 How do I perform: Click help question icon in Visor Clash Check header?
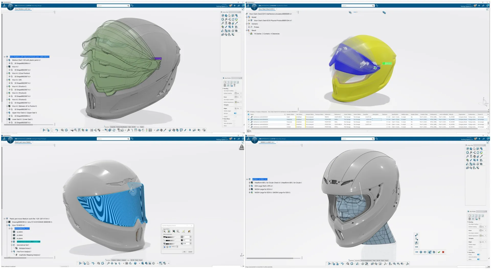tap(488, 6)
